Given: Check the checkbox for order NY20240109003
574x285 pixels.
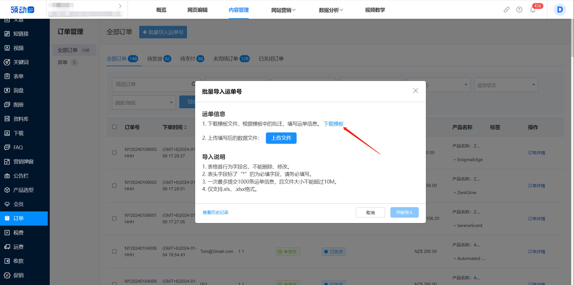Looking at the screenshot, I should click(x=115, y=153).
